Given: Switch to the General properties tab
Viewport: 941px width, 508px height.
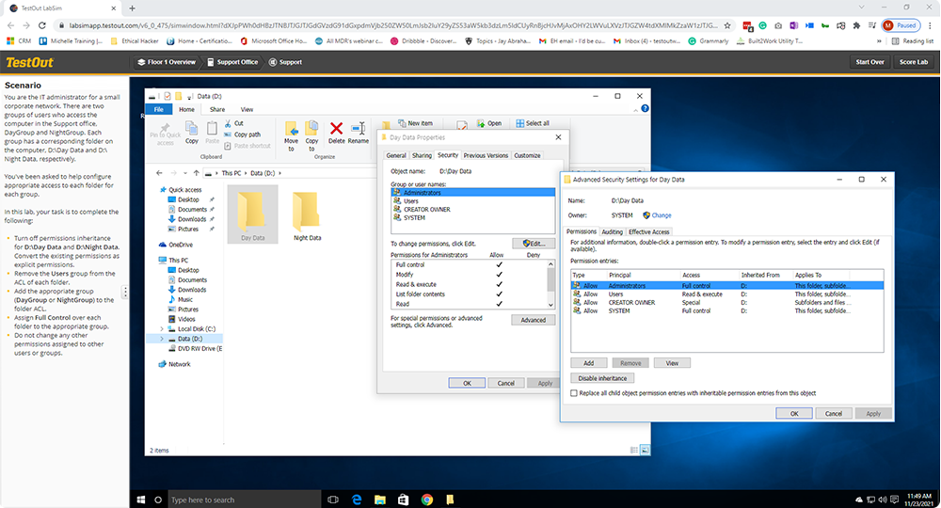Looking at the screenshot, I should tap(396, 155).
